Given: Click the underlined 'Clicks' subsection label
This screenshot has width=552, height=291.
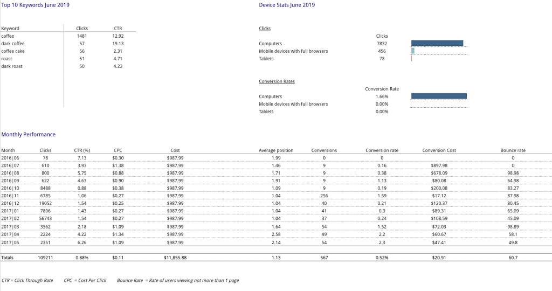Looking at the screenshot, I should coord(265,29).
